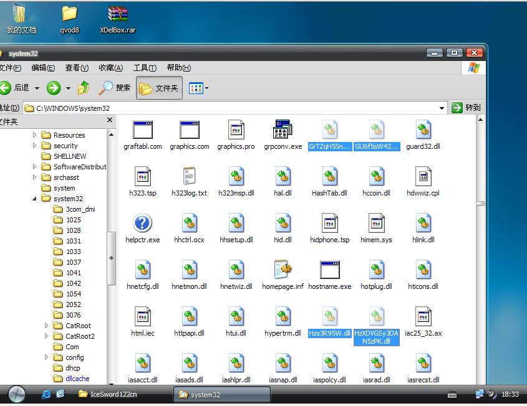527x406 pixels.
Task: Open the helpctr.exe help icon
Action: pyautogui.click(x=142, y=224)
